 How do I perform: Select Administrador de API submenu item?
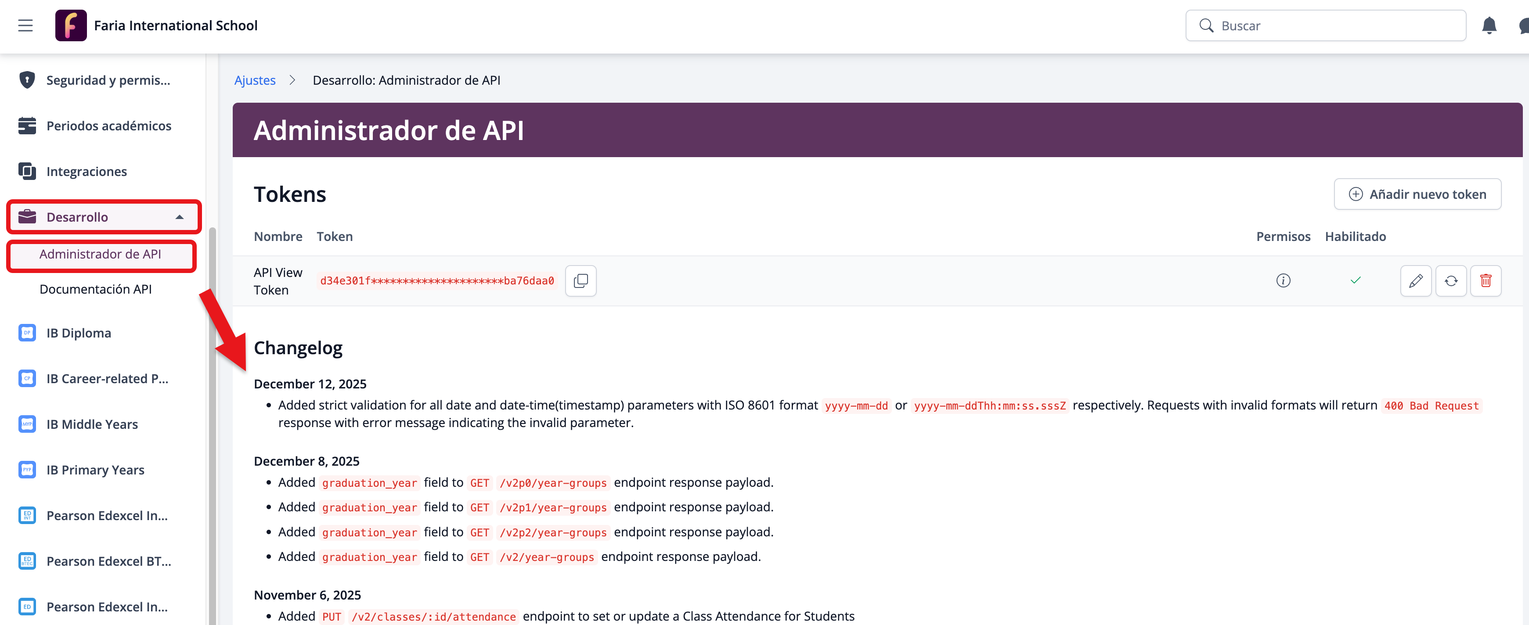click(x=100, y=254)
